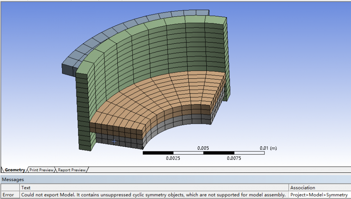Screen dimensions: 351x199
Task: Click the 'Could not export Model' error text
Action: point(153,195)
